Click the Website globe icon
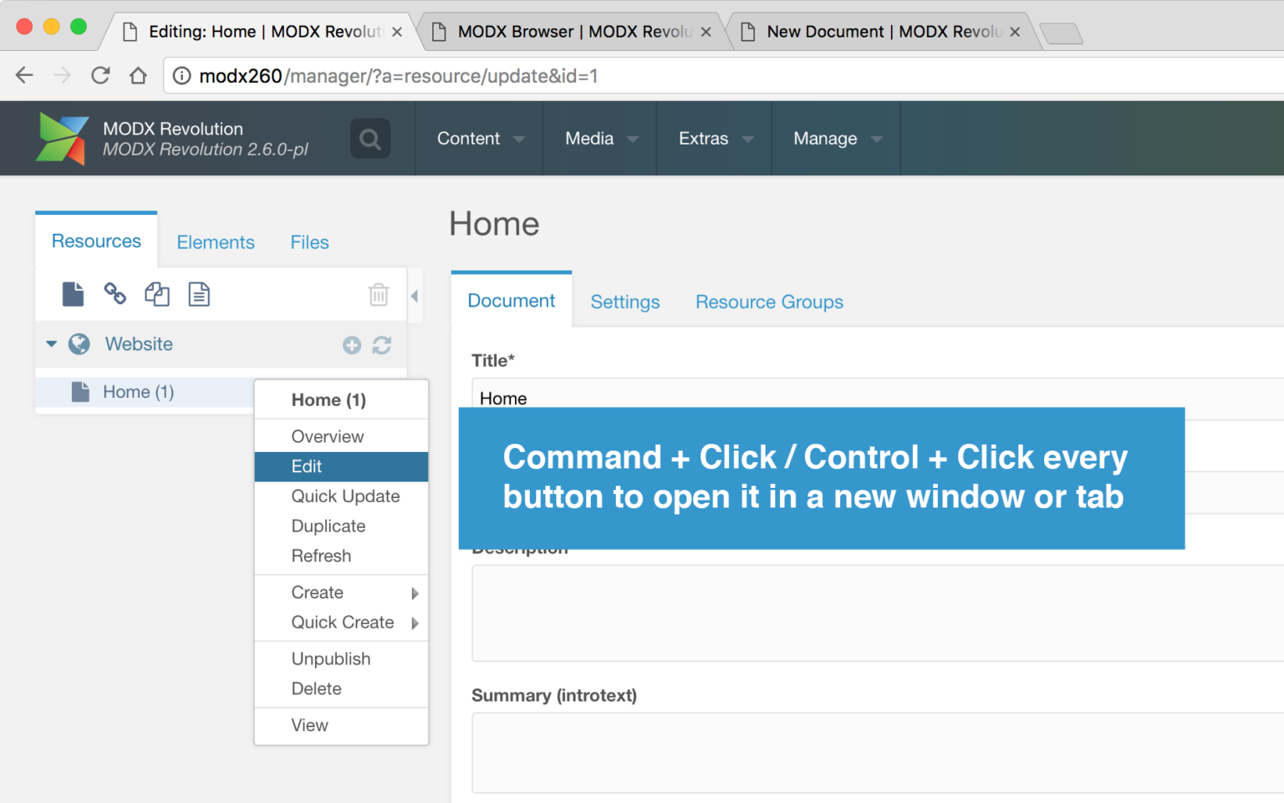This screenshot has width=1284, height=803. (x=79, y=344)
